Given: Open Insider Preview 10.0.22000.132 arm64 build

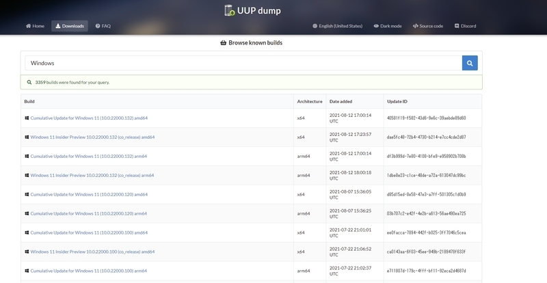Looking at the screenshot, I should 92,175.
